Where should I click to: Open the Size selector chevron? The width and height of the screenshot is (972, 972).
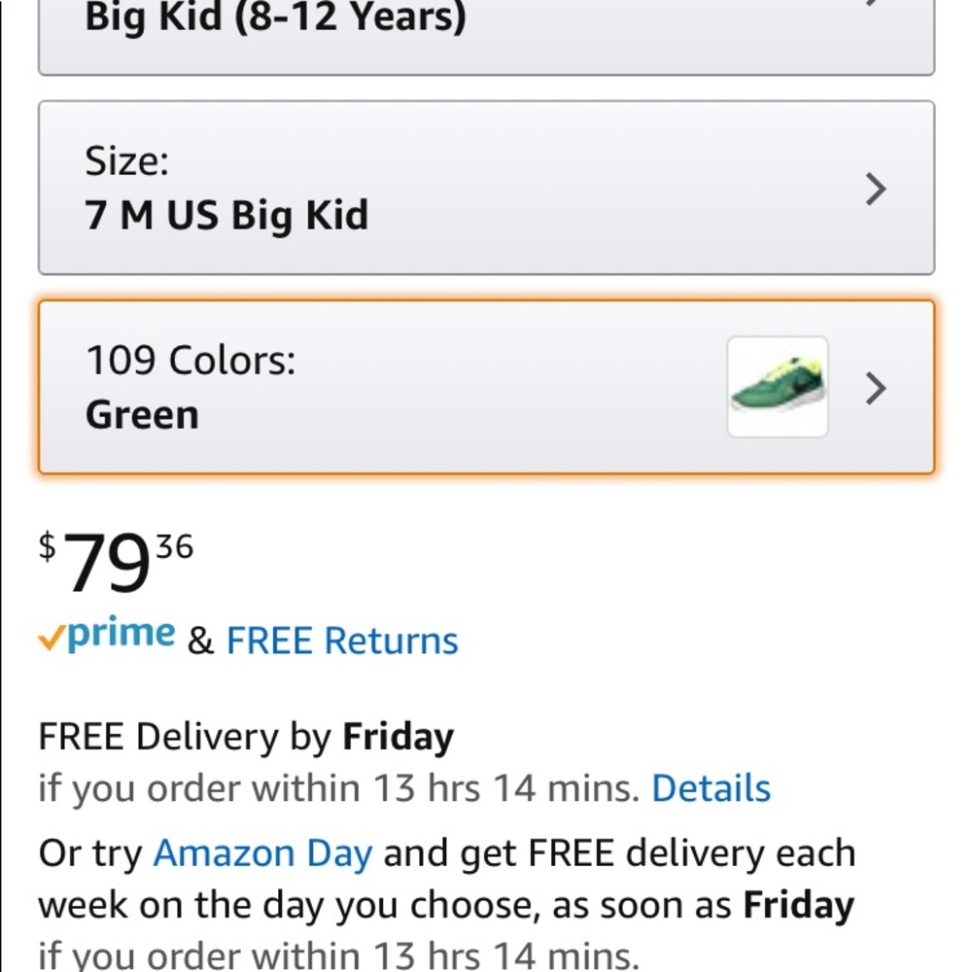(876, 189)
